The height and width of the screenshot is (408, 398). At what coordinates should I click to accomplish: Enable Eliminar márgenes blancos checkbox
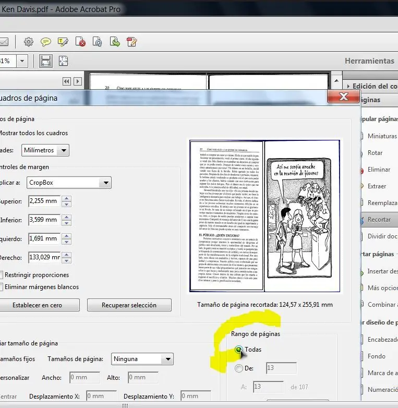point(1,287)
